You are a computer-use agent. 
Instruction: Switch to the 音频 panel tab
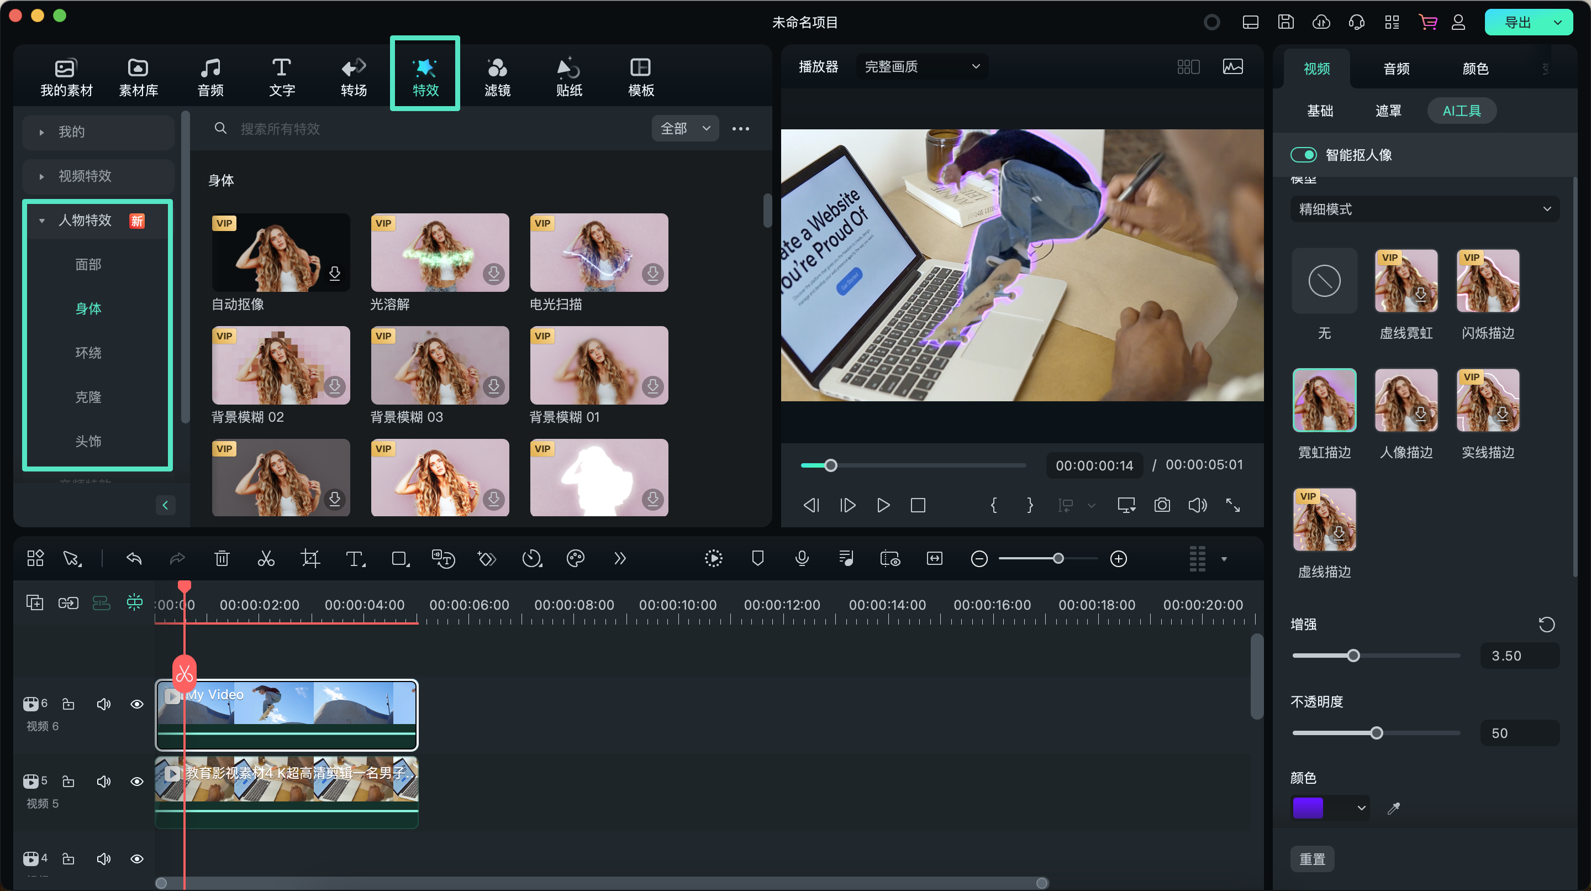pos(1397,68)
